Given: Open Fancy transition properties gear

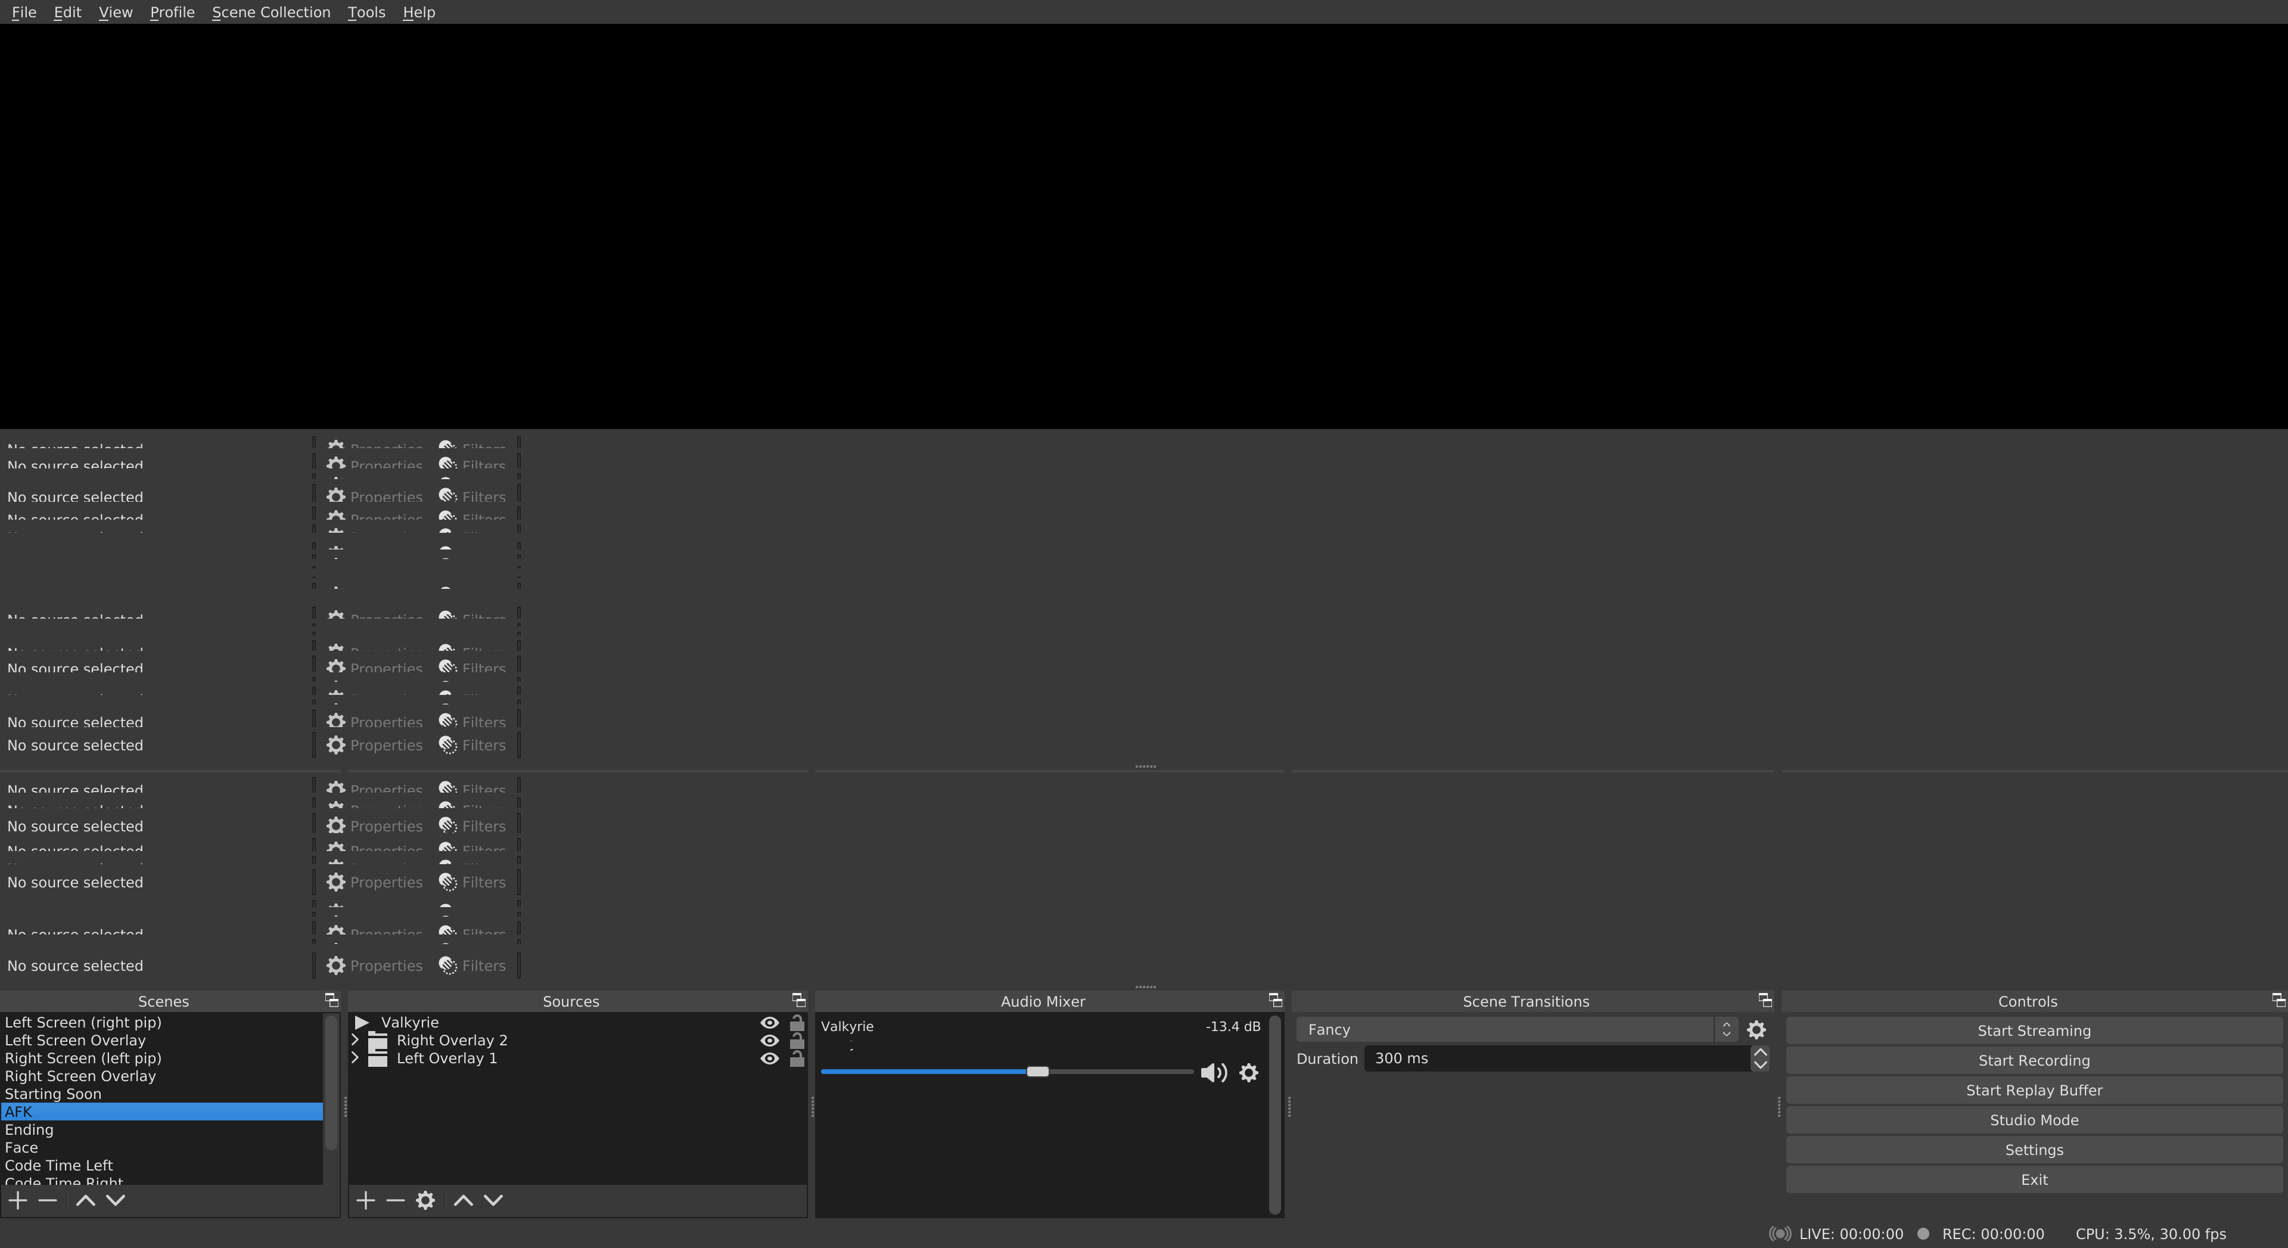Looking at the screenshot, I should click(x=1756, y=1029).
